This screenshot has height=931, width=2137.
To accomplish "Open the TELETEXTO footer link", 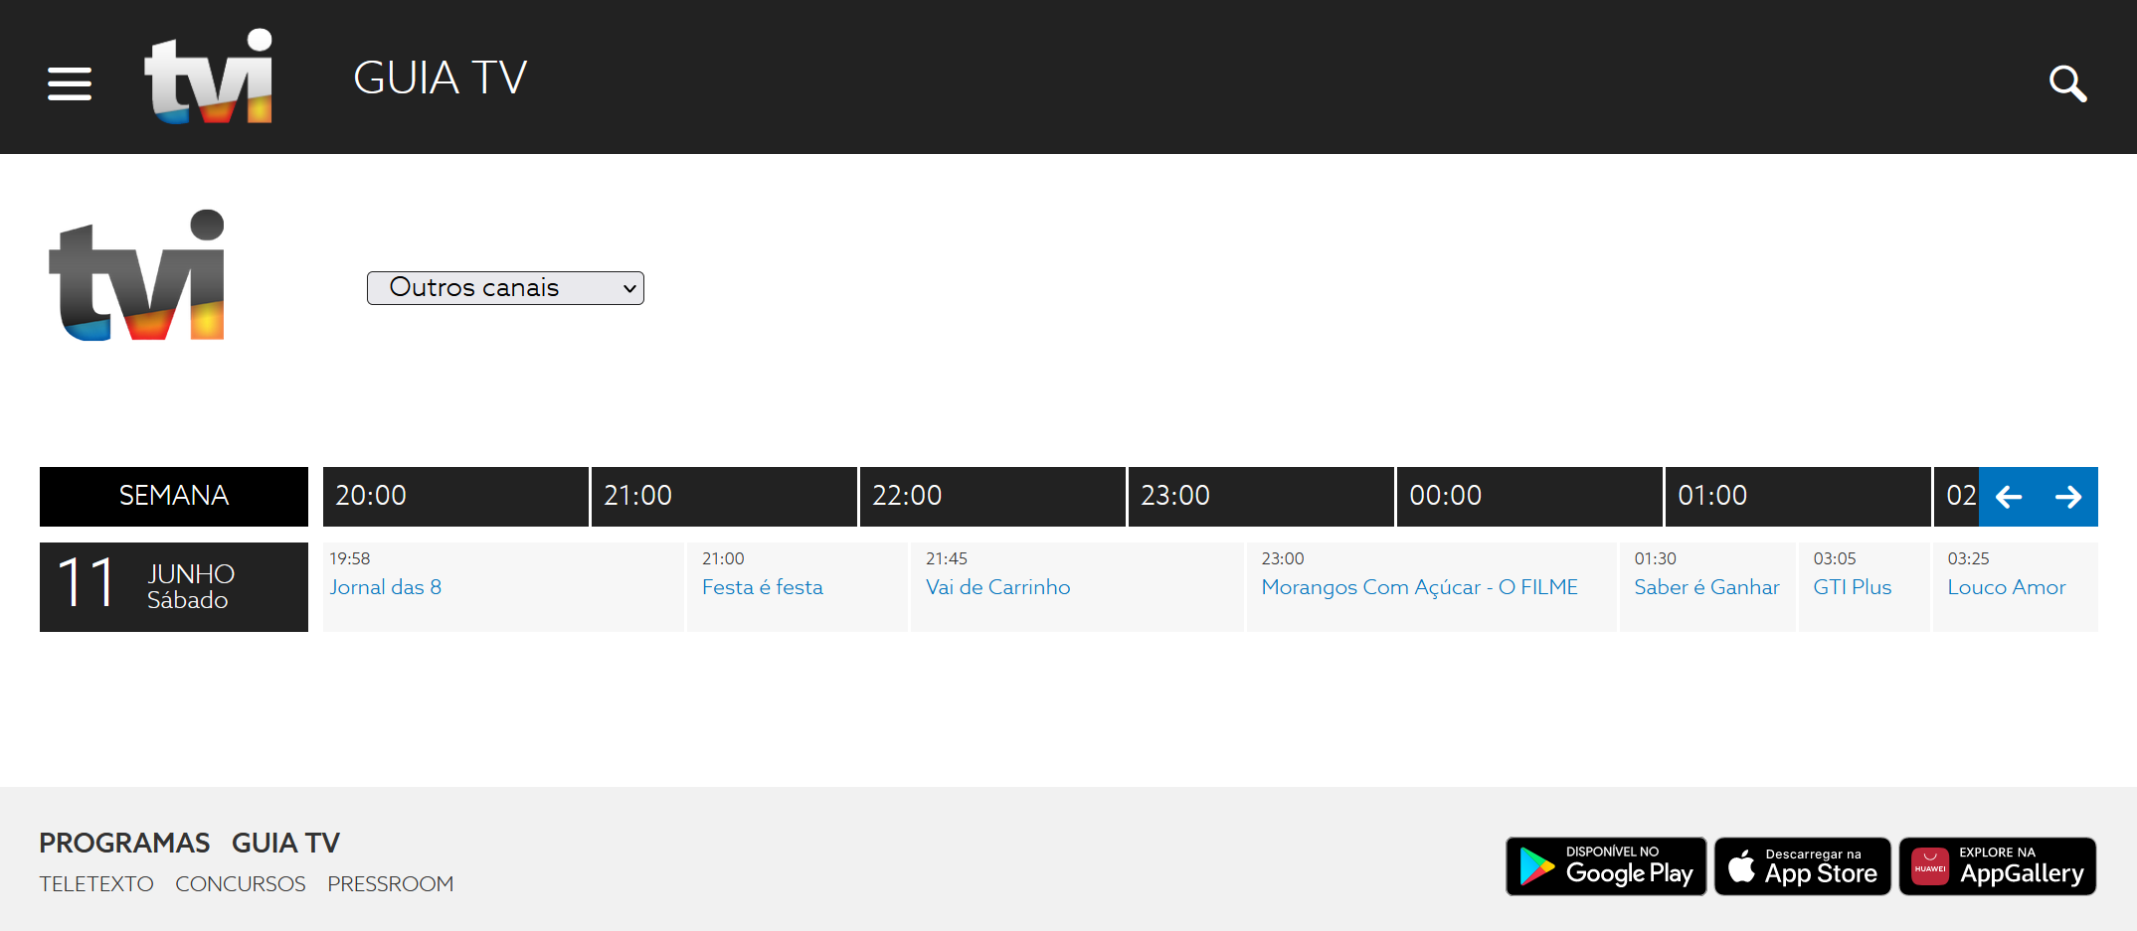I will pyautogui.click(x=96, y=883).
